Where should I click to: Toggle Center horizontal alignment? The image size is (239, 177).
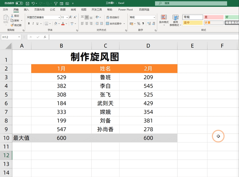coord(87,23)
